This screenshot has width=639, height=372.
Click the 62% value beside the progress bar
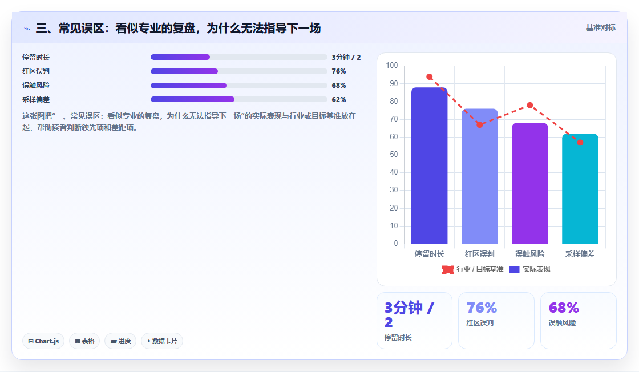[339, 100]
